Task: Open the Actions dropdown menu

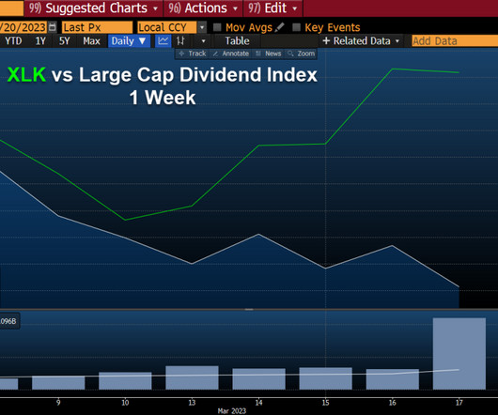Action: click(x=203, y=8)
